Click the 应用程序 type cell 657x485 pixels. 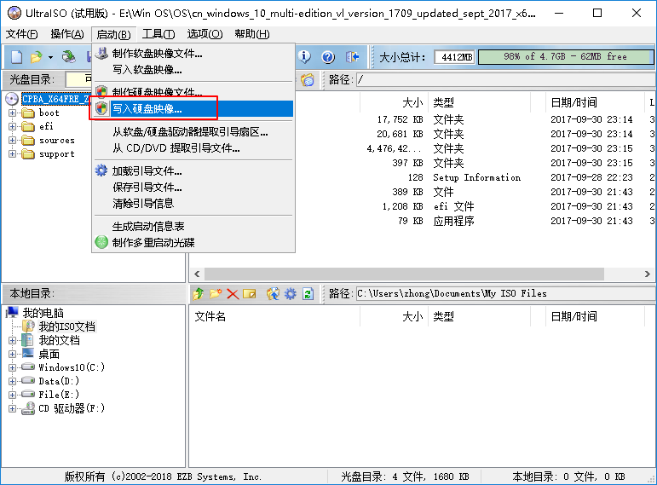coord(453,221)
